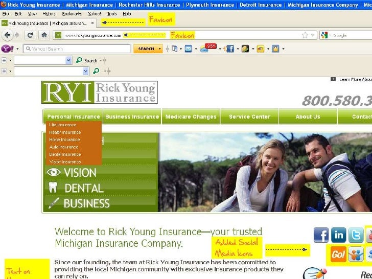Click the RYI site icon in the address bar

point(58,35)
